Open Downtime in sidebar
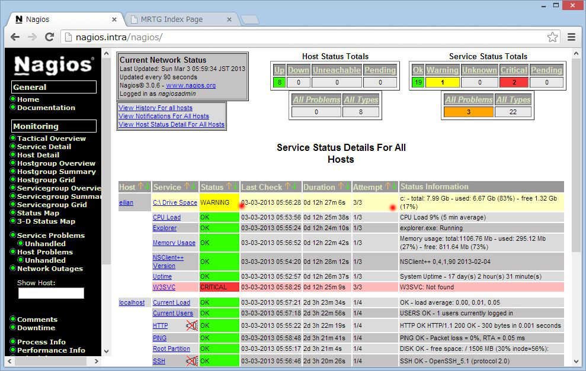586x371 pixels. point(36,328)
